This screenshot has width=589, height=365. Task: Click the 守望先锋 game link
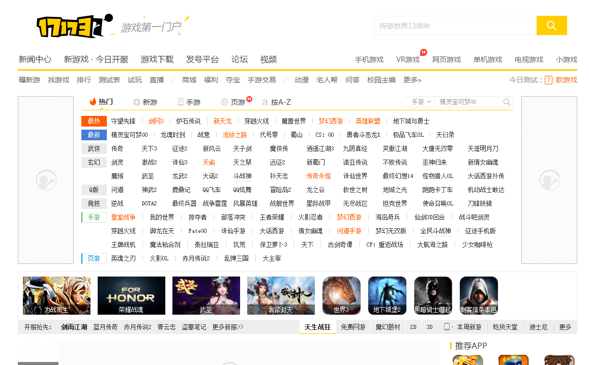(123, 121)
